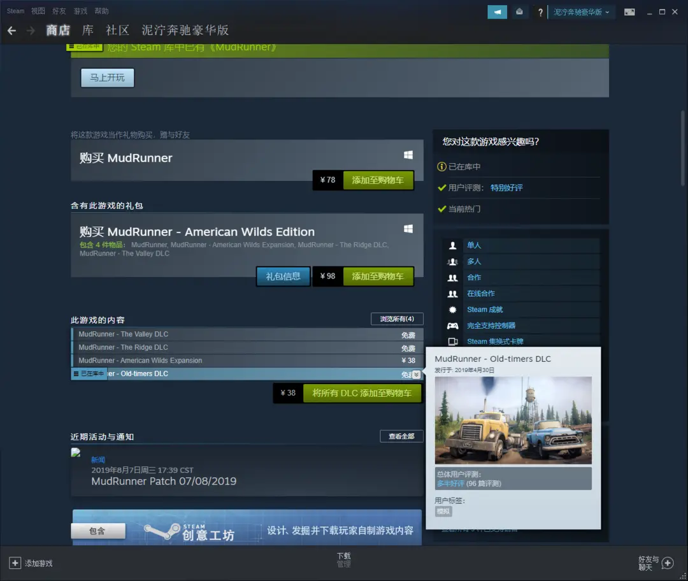Go forward with the right arrow
This screenshot has height=581, width=688.
31,31
